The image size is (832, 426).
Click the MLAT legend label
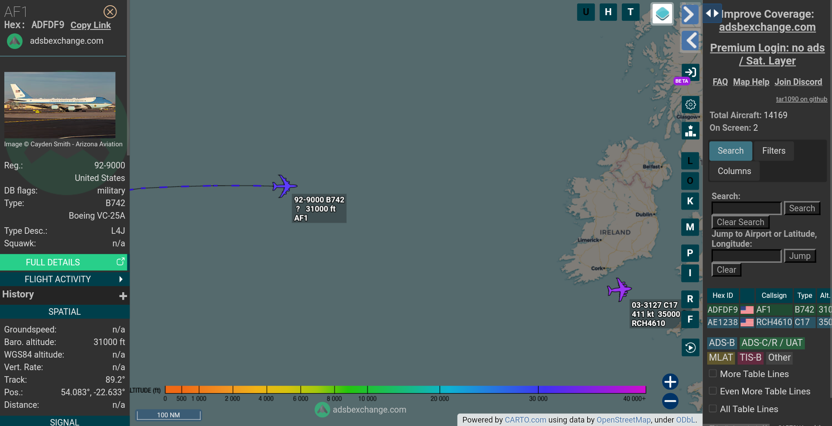(721, 358)
